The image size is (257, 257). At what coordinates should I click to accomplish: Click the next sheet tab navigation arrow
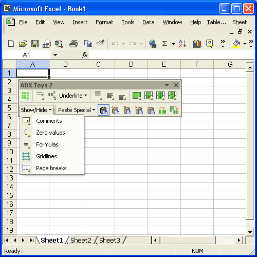coord(23,241)
